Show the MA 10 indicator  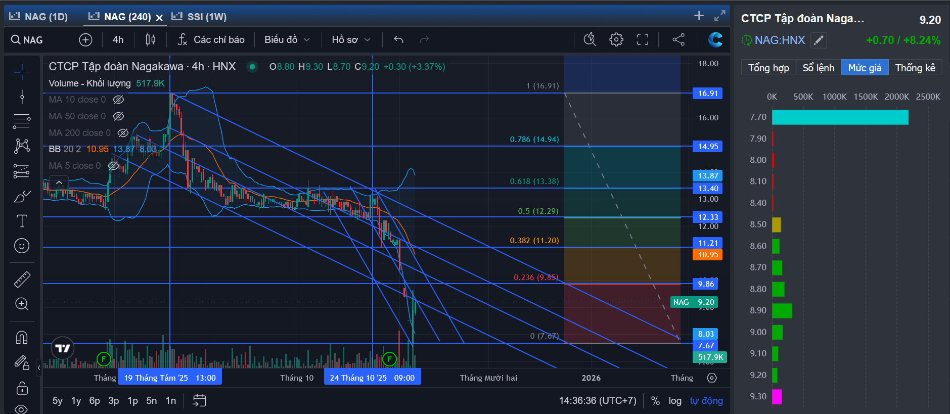118,100
